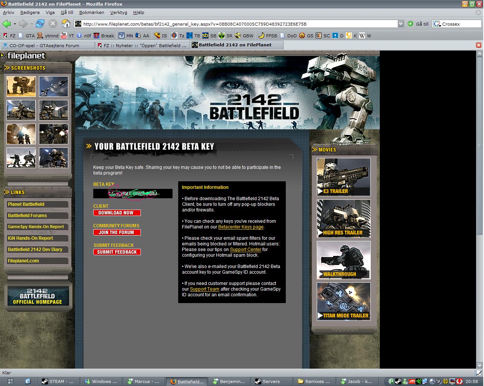Open the Visa menu

pos(50,12)
